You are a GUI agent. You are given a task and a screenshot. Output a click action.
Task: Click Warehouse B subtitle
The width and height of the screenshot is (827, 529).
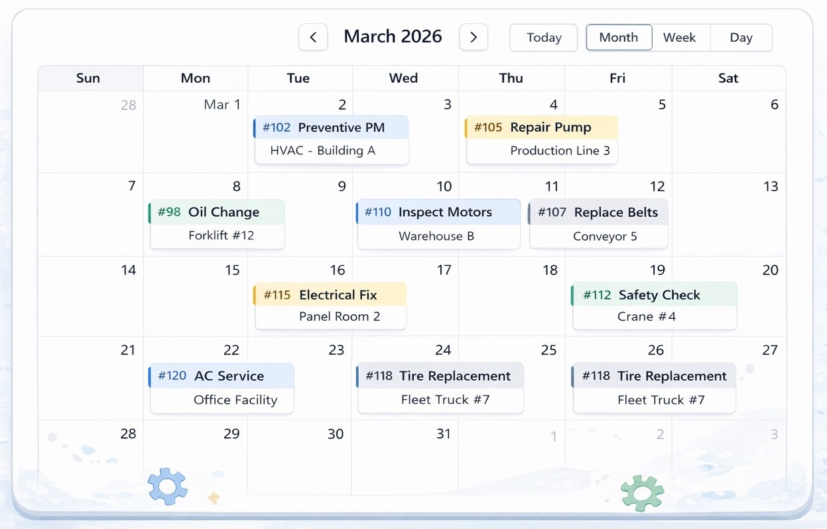point(436,236)
